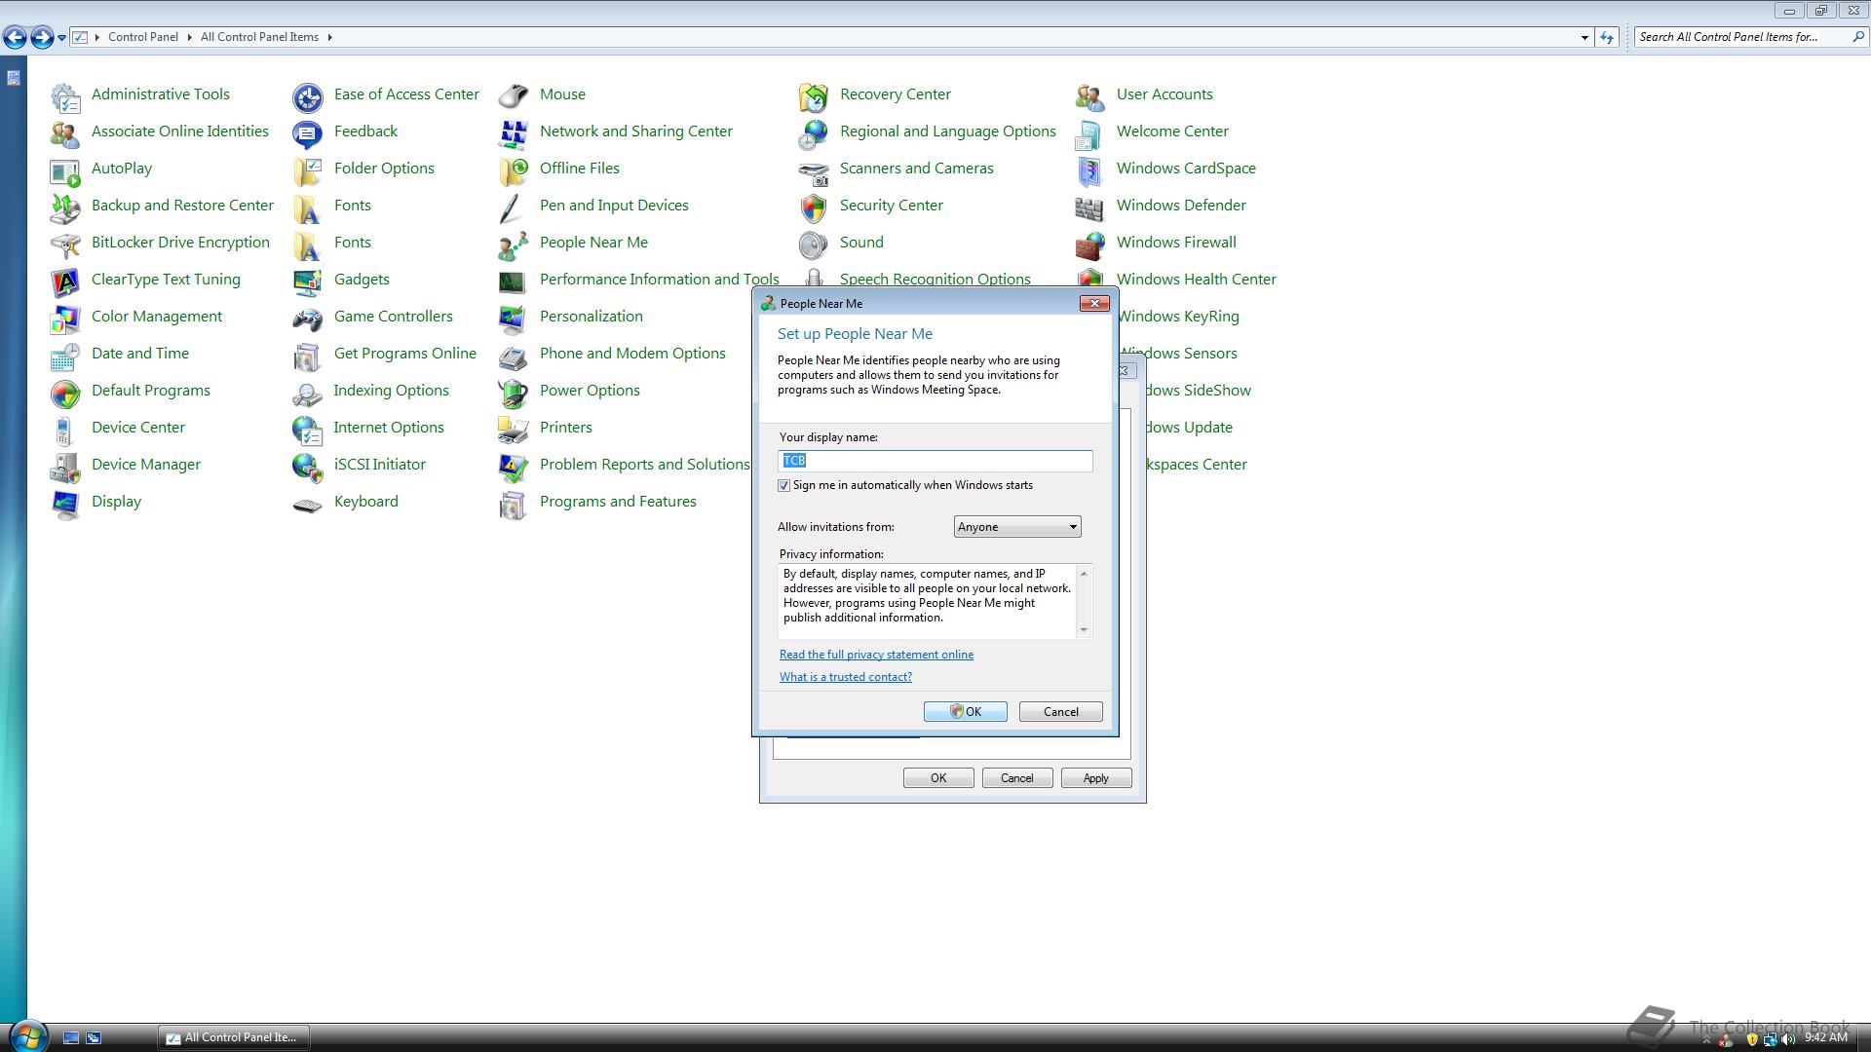Click the Default Programs icon
1871x1052 pixels.
point(65,393)
